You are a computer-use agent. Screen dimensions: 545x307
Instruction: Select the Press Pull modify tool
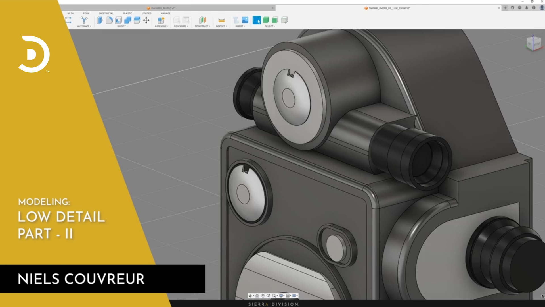100,20
